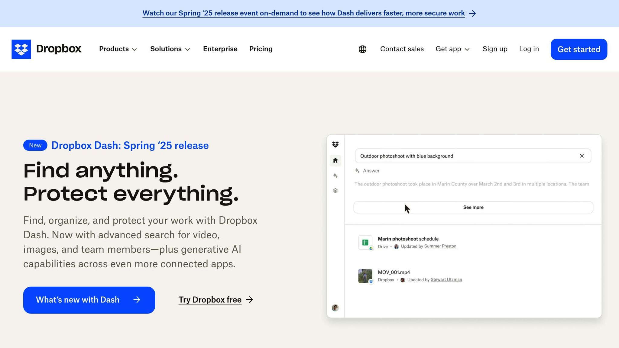Open Summer Preston's profile link
The height and width of the screenshot is (348, 619).
[440, 246]
